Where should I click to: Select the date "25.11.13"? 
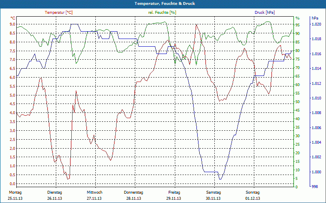point(15,199)
